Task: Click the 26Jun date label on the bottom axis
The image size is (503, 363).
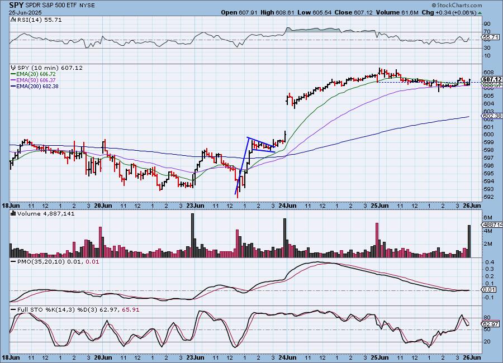Action: click(x=472, y=357)
